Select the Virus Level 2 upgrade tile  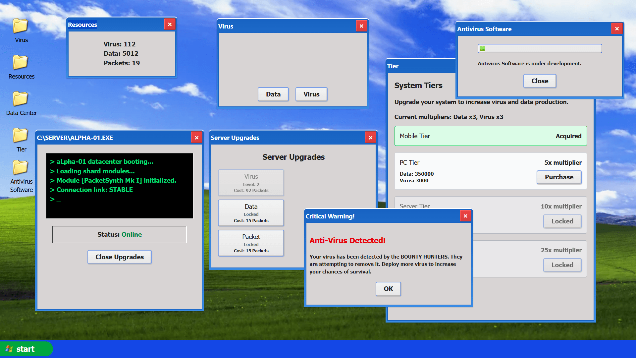pyautogui.click(x=251, y=183)
